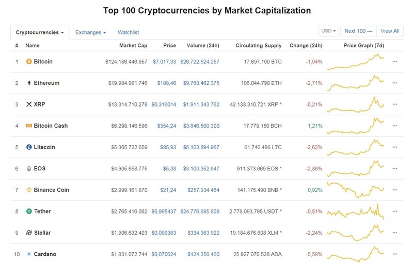413x264 pixels.
Task: Click the Ethereum diamond logo icon
Action: point(29,83)
